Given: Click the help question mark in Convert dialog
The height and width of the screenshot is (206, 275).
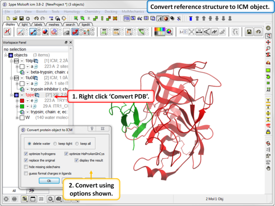Looking at the screenshot, I should [92, 129].
